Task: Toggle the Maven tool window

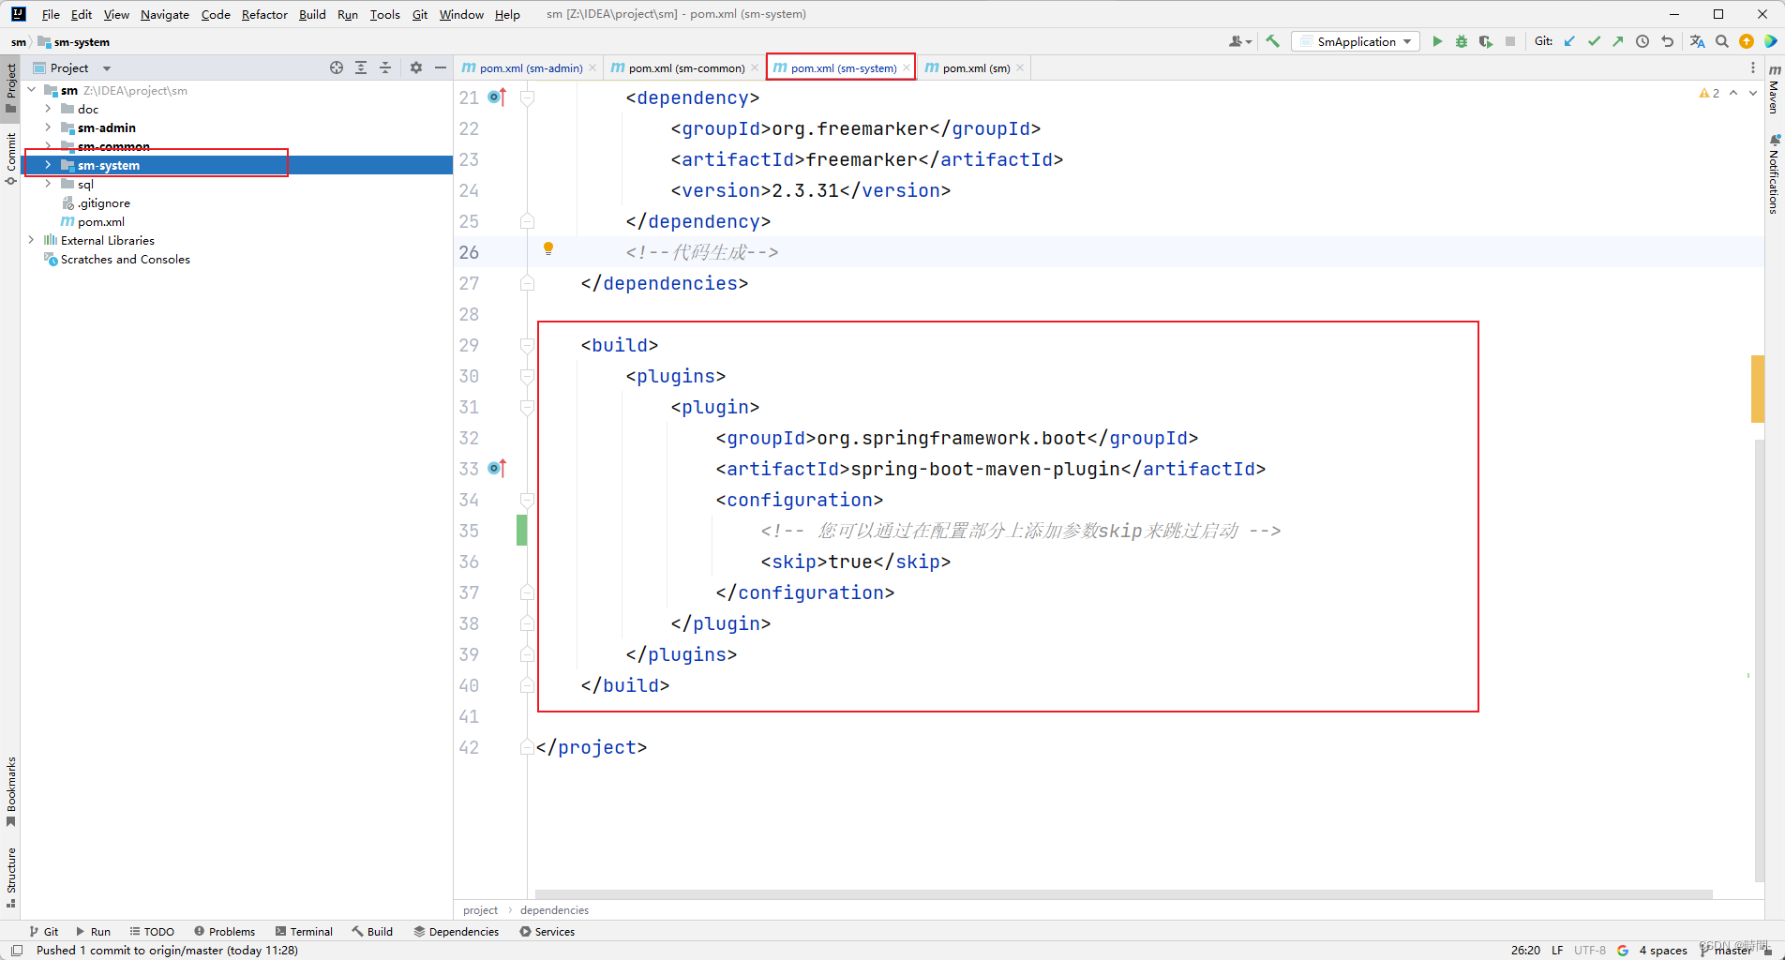Action: coord(1774,91)
